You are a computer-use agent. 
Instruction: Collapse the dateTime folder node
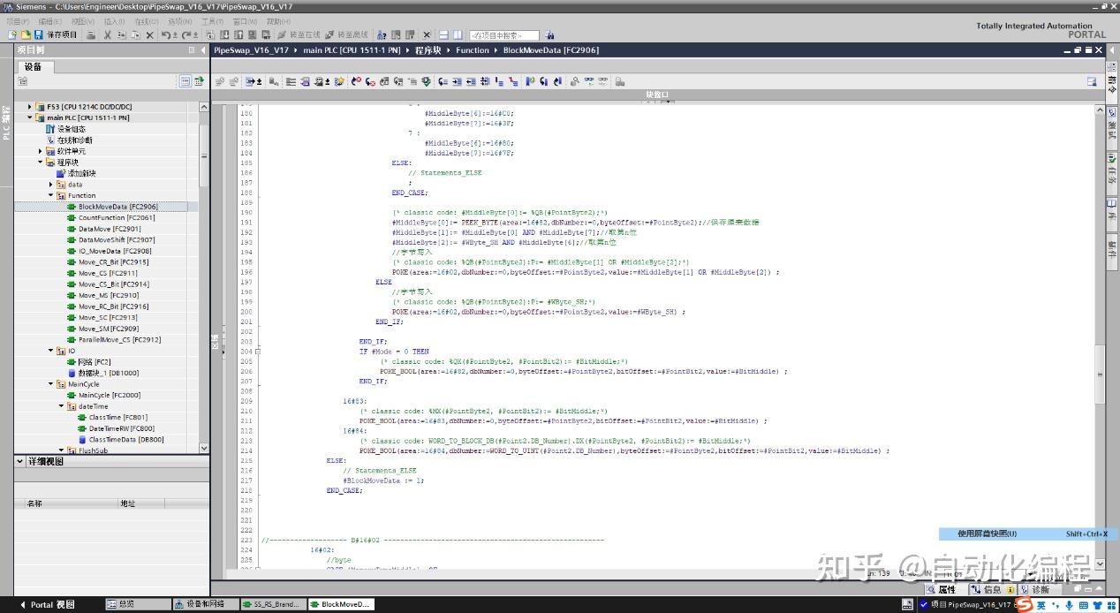click(61, 406)
